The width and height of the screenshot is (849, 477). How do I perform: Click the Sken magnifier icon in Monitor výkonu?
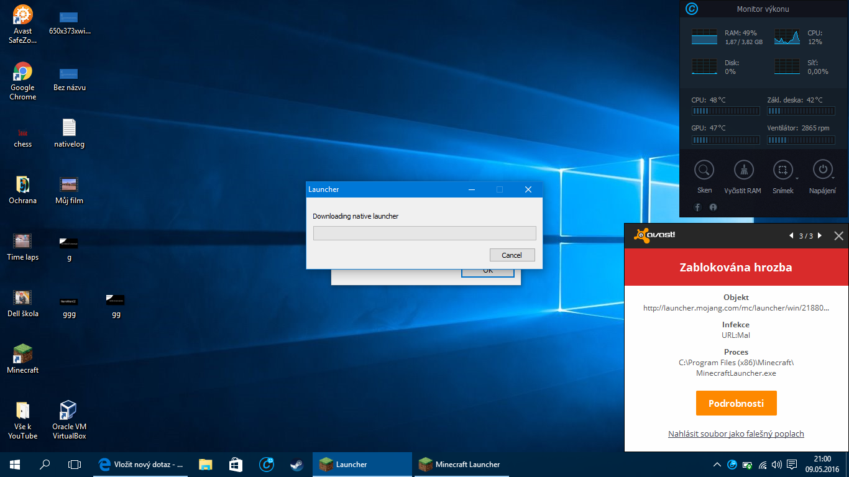coord(704,170)
